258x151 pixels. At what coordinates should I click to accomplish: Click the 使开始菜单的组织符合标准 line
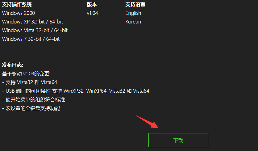pos(34,99)
